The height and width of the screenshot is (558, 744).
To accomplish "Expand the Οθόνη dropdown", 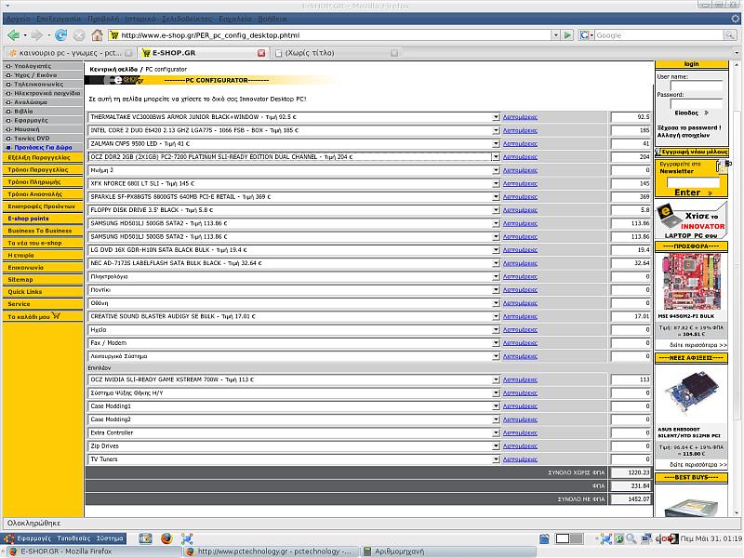I will click(496, 303).
